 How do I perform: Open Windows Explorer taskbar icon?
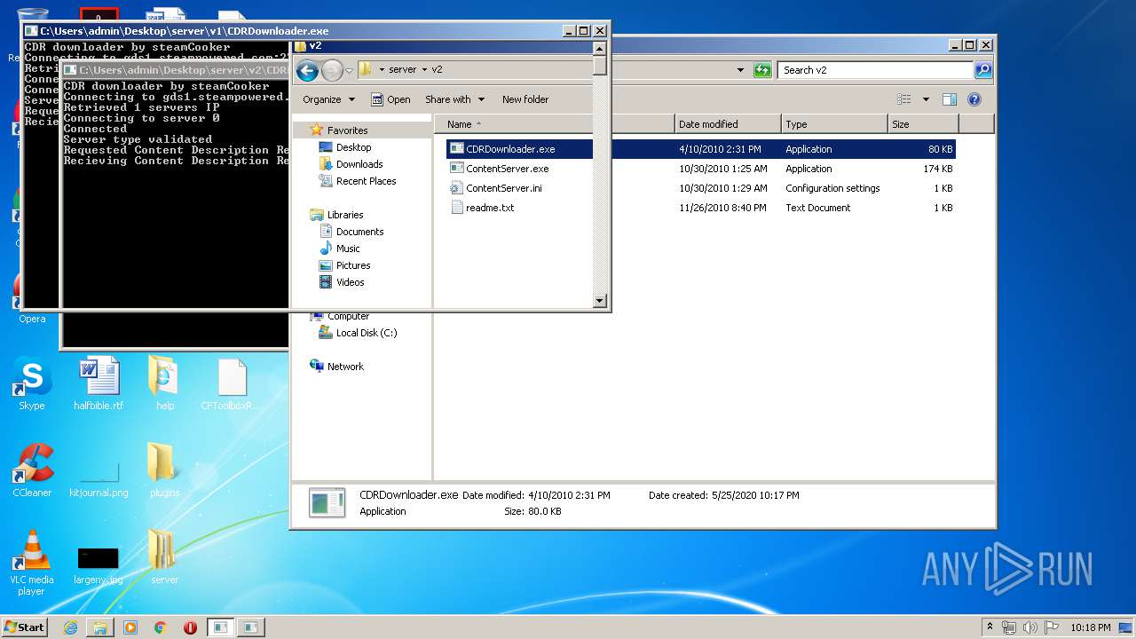(x=100, y=627)
